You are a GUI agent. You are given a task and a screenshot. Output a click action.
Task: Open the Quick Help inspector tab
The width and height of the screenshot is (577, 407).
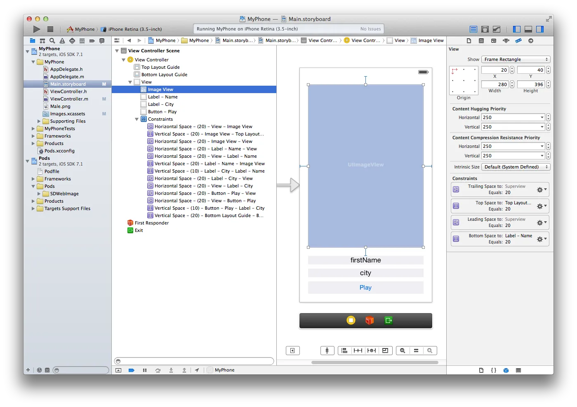click(x=481, y=41)
